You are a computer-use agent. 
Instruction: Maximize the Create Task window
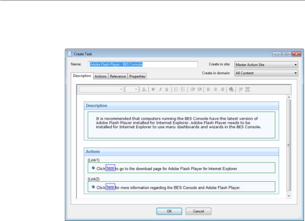[x=287, y=54]
